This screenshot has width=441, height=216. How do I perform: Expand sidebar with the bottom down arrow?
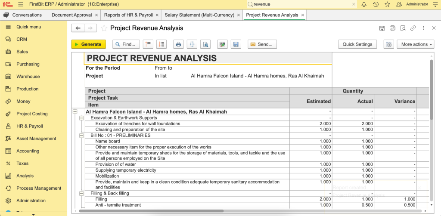click(x=34, y=214)
